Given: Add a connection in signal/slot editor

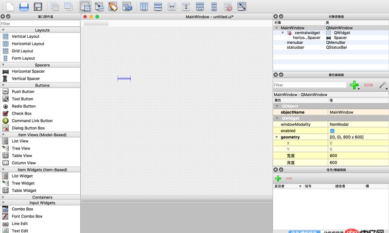Looking at the screenshot, I should (278, 178).
